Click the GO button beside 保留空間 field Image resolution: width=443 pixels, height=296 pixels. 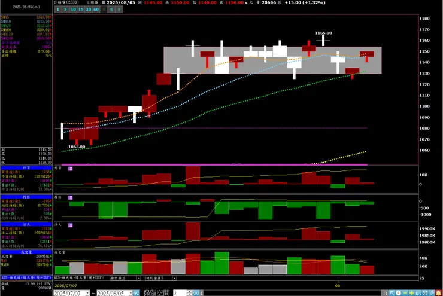pos(196,293)
